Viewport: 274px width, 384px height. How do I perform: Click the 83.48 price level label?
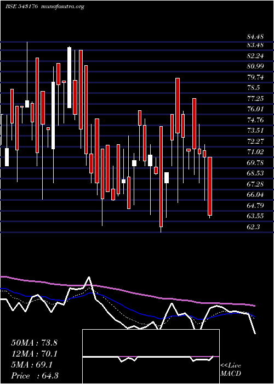point(255,45)
